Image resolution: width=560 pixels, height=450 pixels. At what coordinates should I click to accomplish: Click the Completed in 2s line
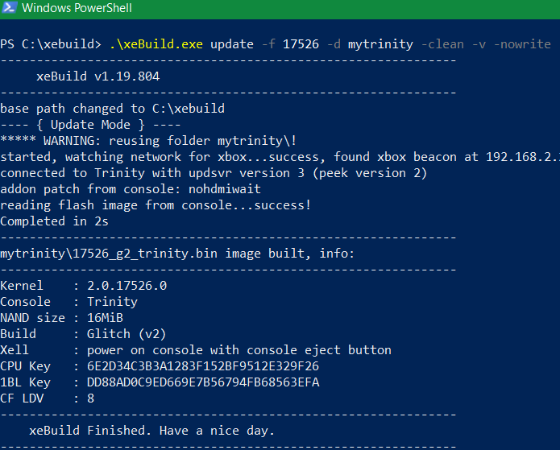54,221
